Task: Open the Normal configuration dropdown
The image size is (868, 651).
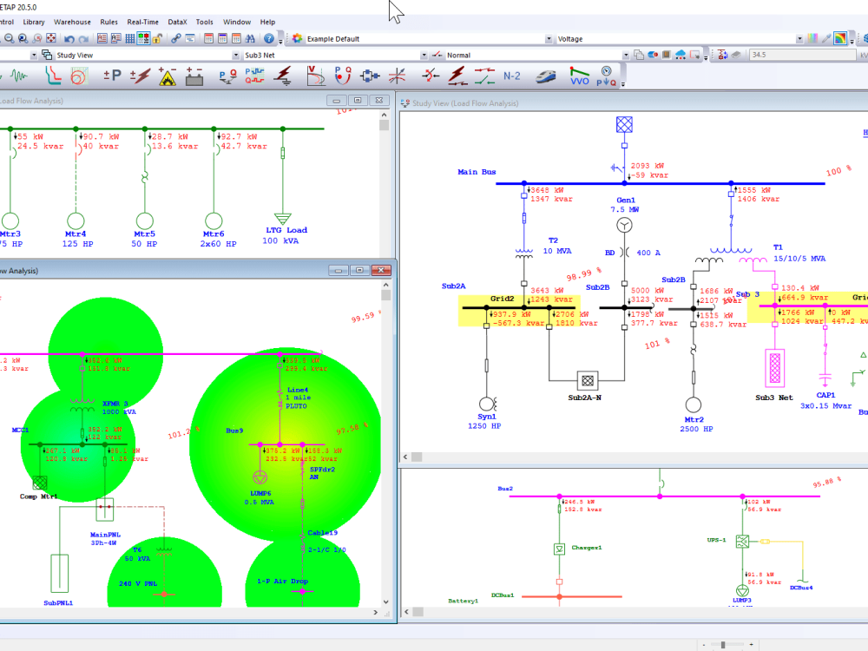Action: click(x=627, y=54)
